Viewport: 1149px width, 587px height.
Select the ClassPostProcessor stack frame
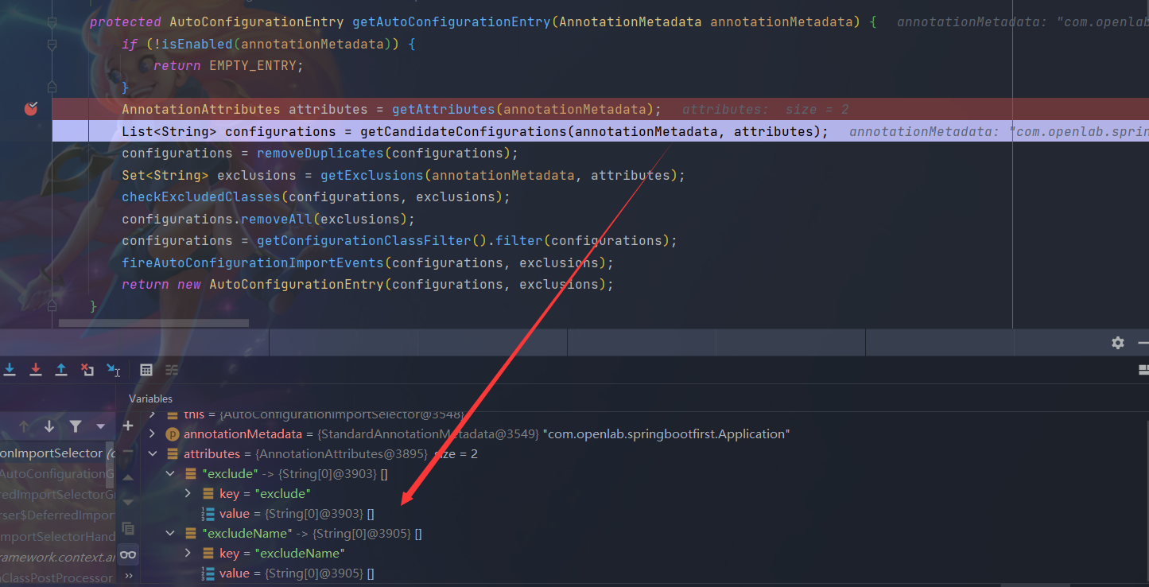pos(57,578)
